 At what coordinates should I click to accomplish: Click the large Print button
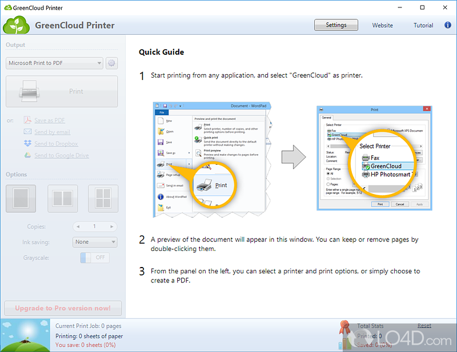[62, 91]
